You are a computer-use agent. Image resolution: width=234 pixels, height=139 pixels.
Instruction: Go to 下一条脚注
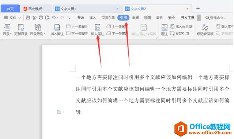tap(77, 33)
